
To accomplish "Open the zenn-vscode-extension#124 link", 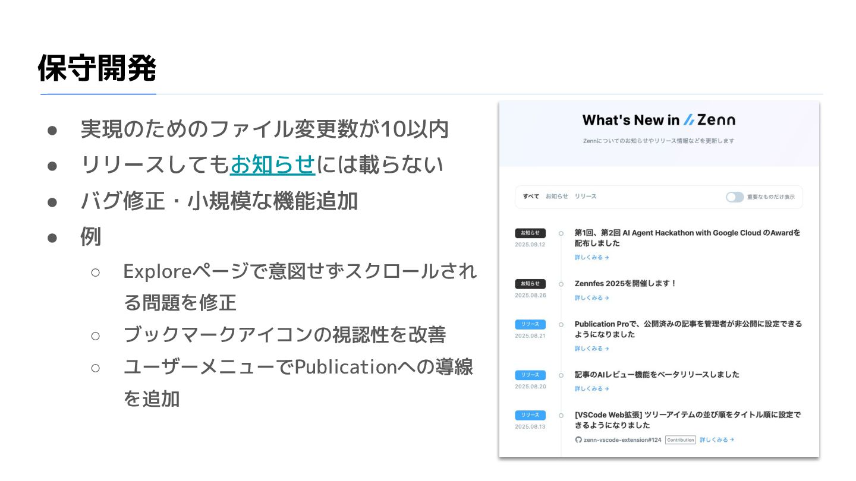I will (622, 440).
